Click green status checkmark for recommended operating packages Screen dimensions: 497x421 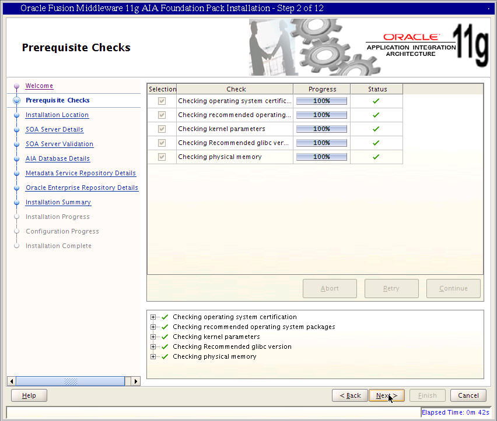376,115
